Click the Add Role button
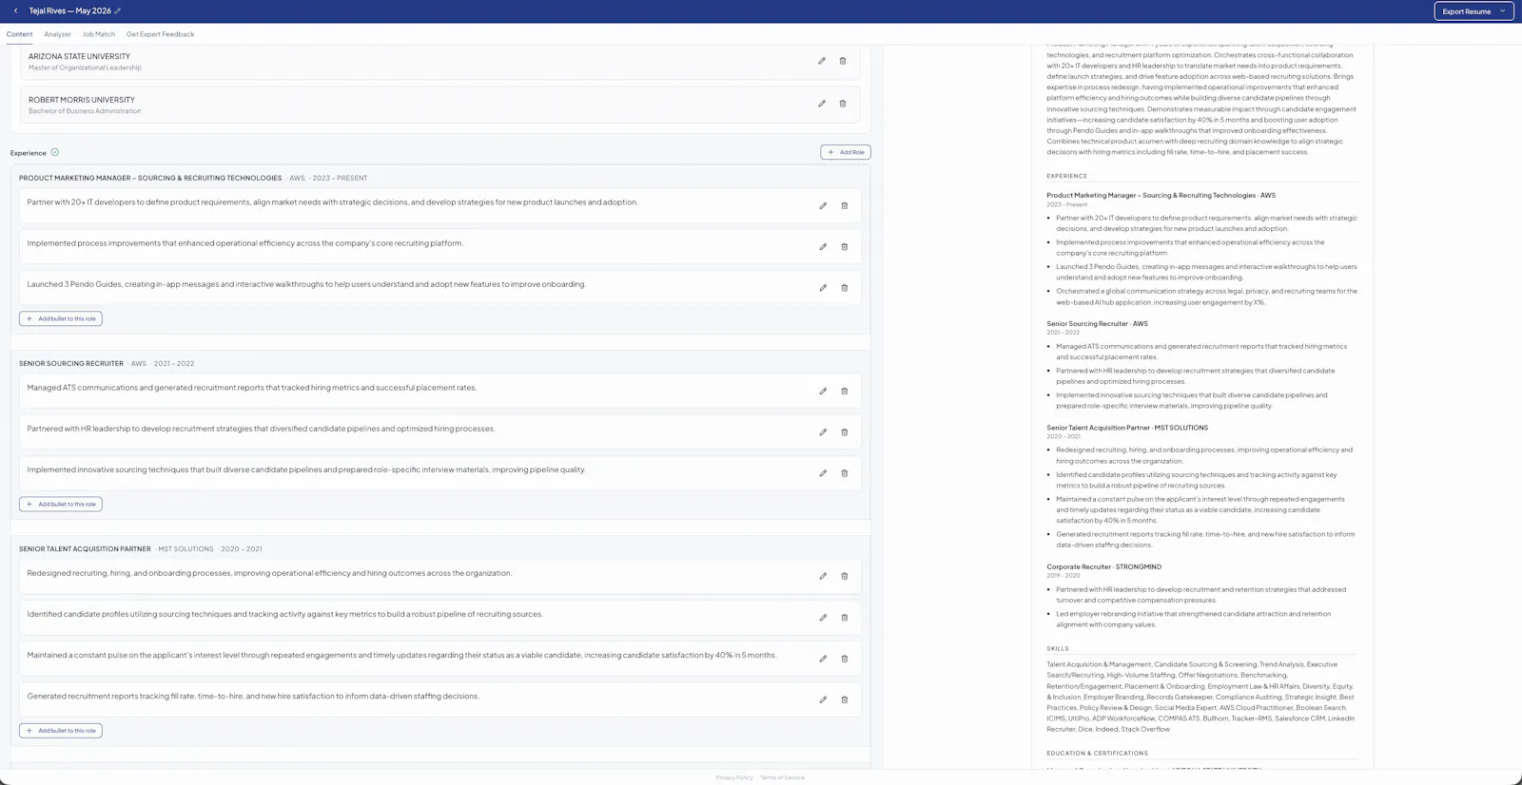The width and height of the screenshot is (1522, 785). point(846,152)
